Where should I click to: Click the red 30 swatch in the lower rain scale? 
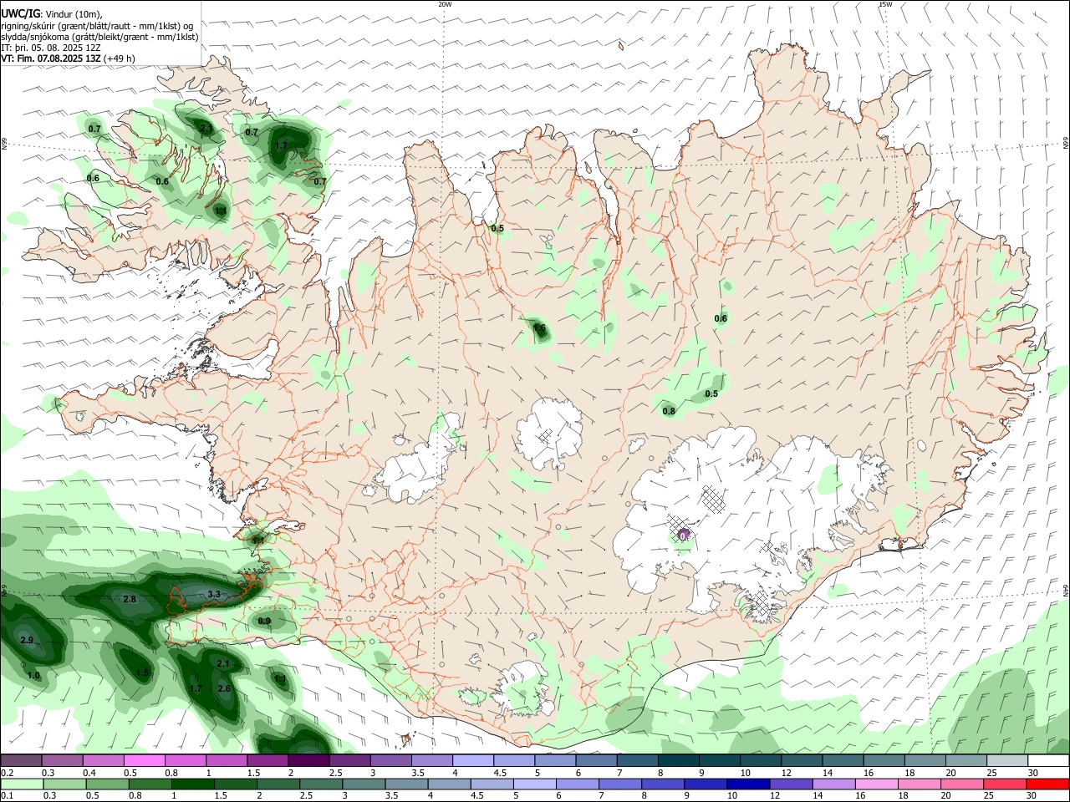point(1048,784)
